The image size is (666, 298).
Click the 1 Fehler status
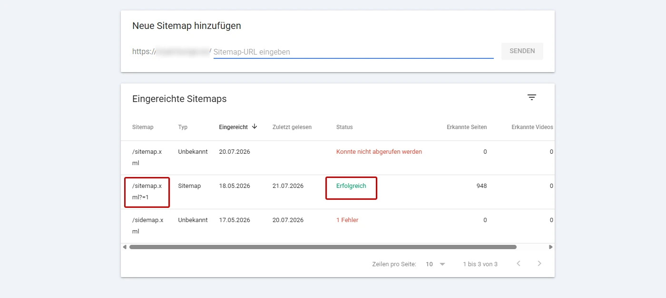point(347,220)
